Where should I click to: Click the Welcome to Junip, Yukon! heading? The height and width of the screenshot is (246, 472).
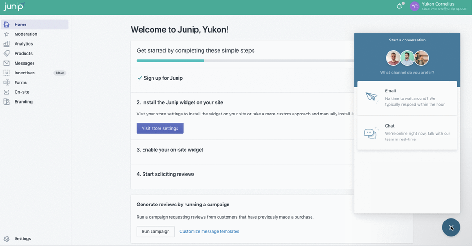pyautogui.click(x=179, y=30)
